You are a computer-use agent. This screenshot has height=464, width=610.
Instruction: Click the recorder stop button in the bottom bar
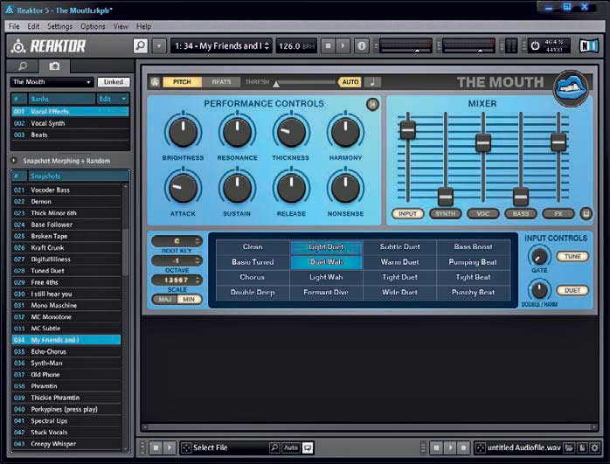436,447
